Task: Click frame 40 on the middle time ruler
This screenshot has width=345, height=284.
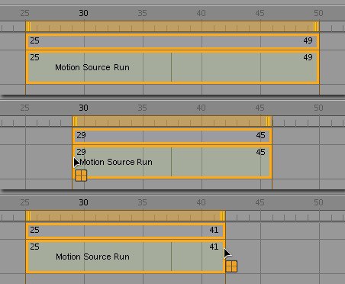Action: coord(201,108)
